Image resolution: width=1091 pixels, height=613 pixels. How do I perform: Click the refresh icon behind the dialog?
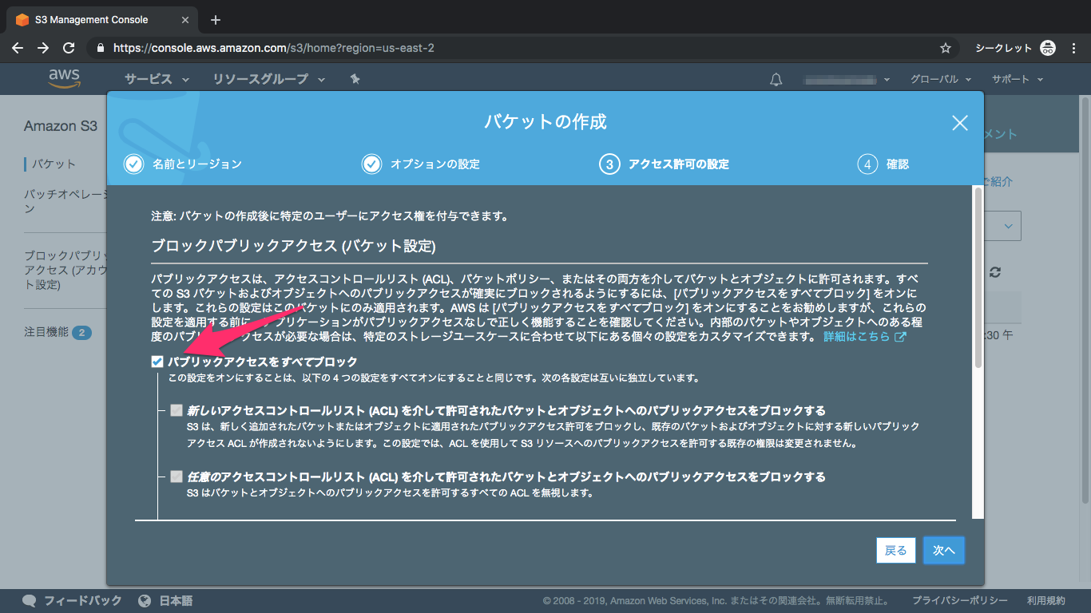point(994,272)
